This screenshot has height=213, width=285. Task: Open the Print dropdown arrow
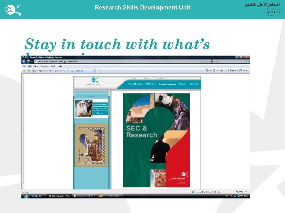[x=225, y=70]
